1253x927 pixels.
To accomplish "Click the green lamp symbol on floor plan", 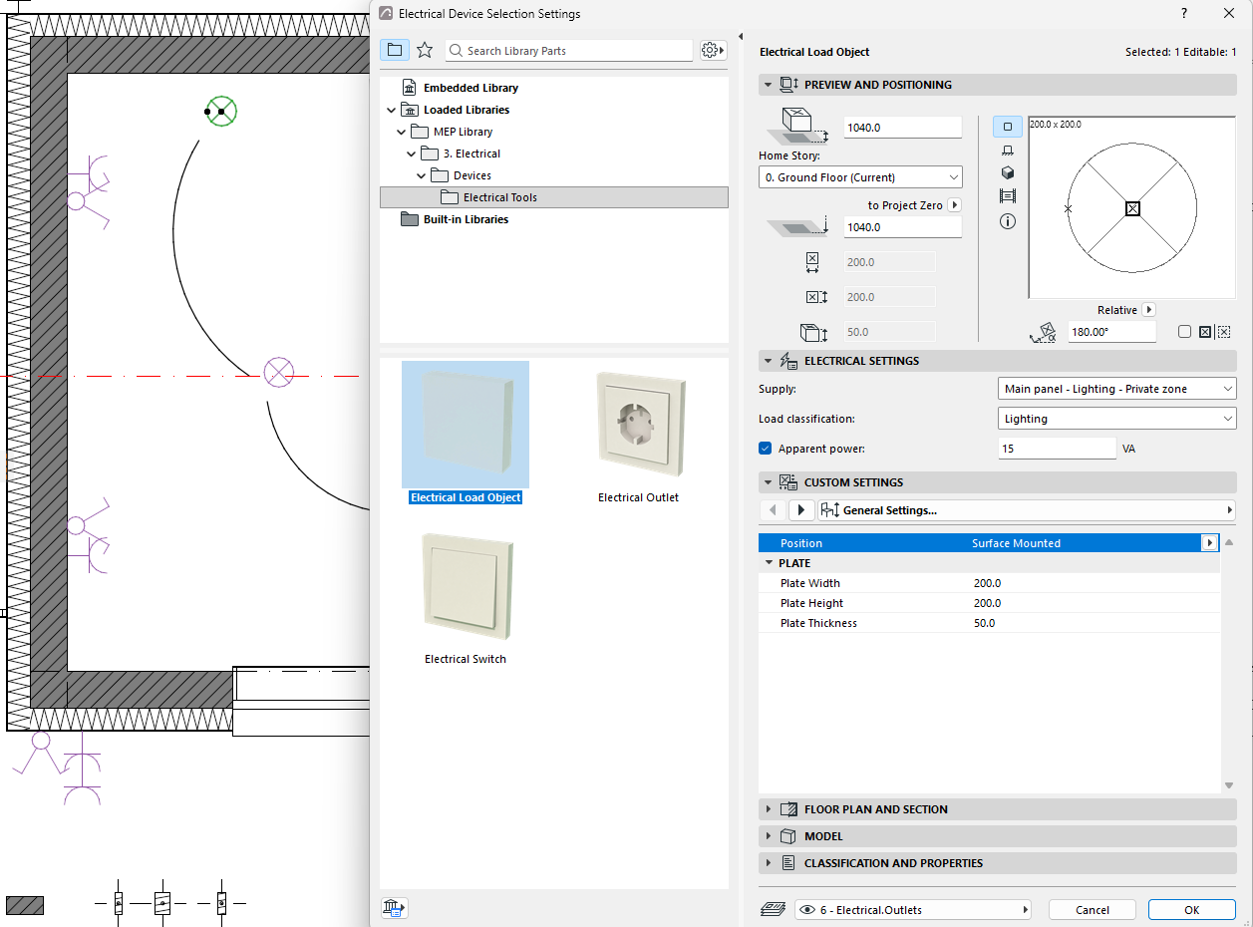I will [x=220, y=111].
